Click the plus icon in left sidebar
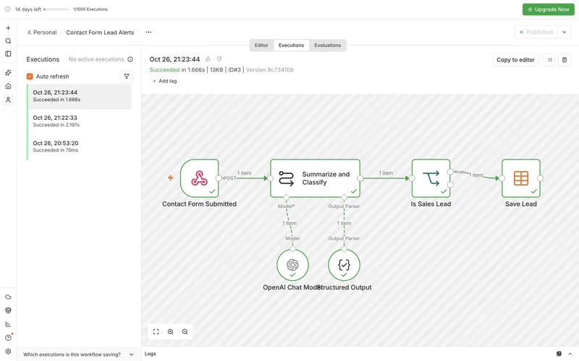The width and height of the screenshot is (579, 361). tap(8, 28)
